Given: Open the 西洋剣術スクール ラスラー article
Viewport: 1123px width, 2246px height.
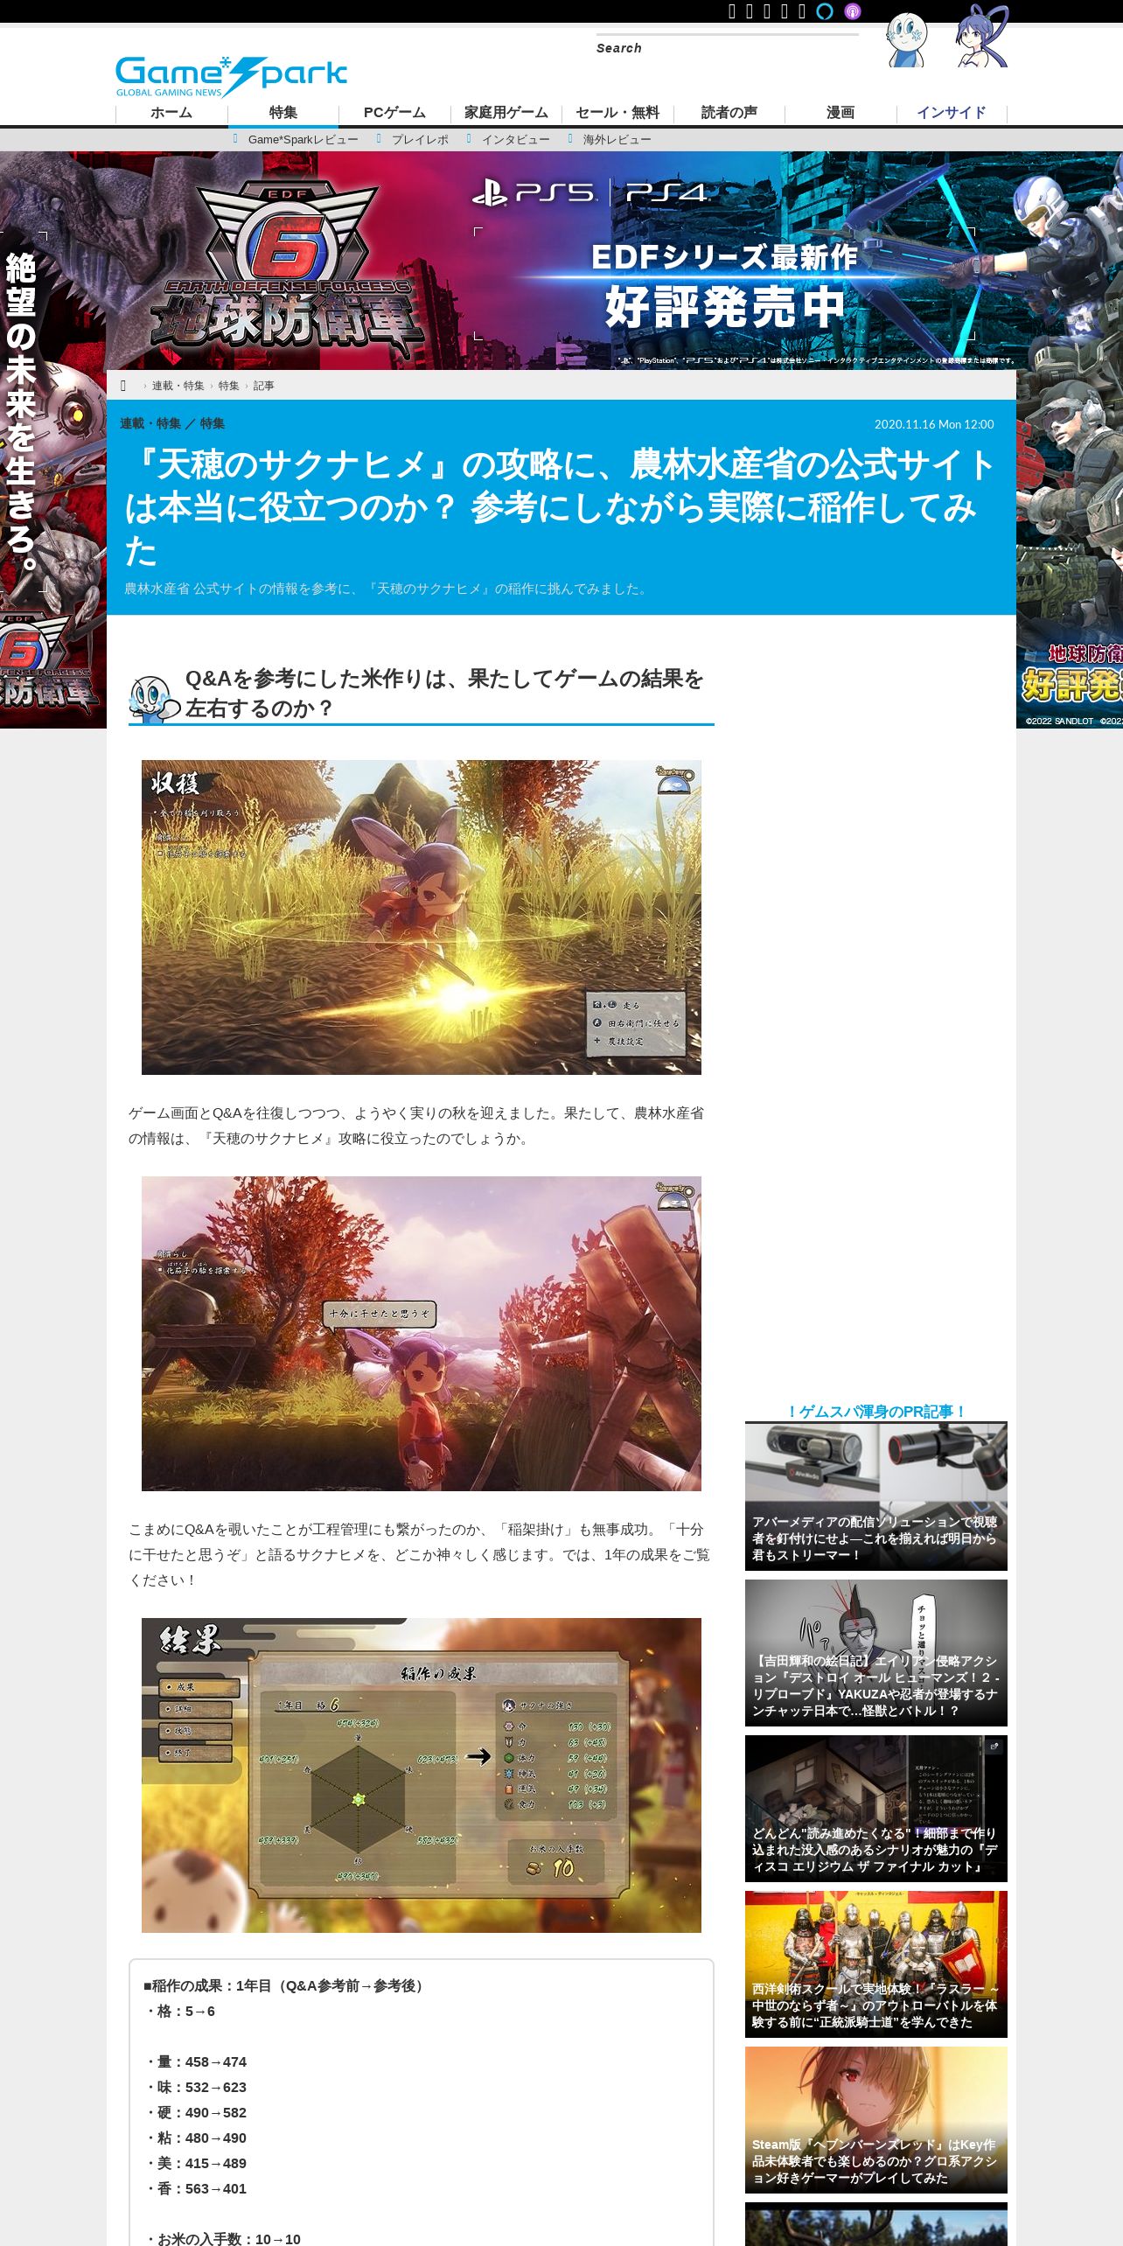Looking at the screenshot, I should [x=876, y=1964].
